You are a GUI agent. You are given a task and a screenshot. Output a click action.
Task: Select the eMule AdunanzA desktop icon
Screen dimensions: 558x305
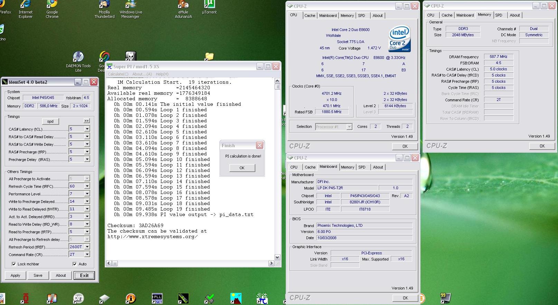tap(183, 9)
